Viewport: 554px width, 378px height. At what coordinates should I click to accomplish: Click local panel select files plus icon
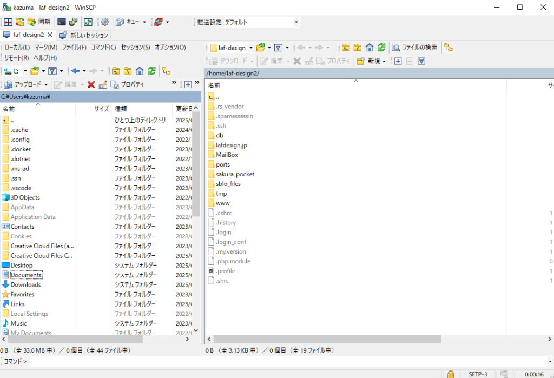click(x=188, y=85)
